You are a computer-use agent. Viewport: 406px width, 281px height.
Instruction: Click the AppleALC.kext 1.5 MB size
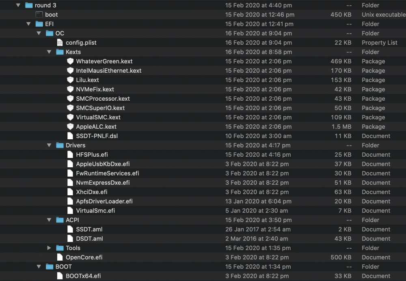[x=341, y=127]
